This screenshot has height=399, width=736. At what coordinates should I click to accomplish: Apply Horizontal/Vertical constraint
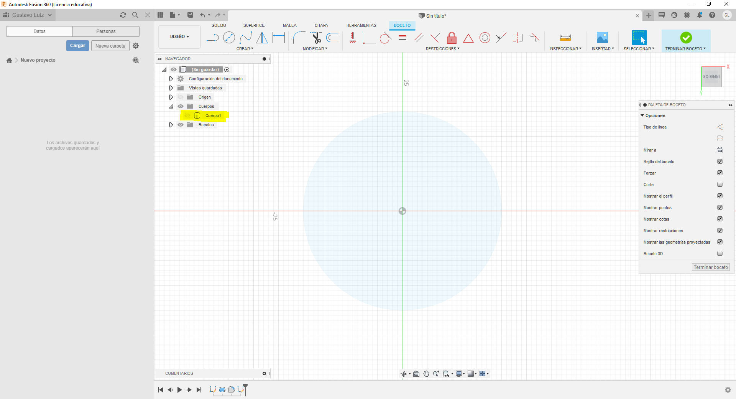click(x=353, y=38)
